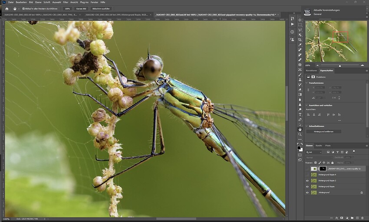Select the Spot Healing Brush tool

click(300, 50)
